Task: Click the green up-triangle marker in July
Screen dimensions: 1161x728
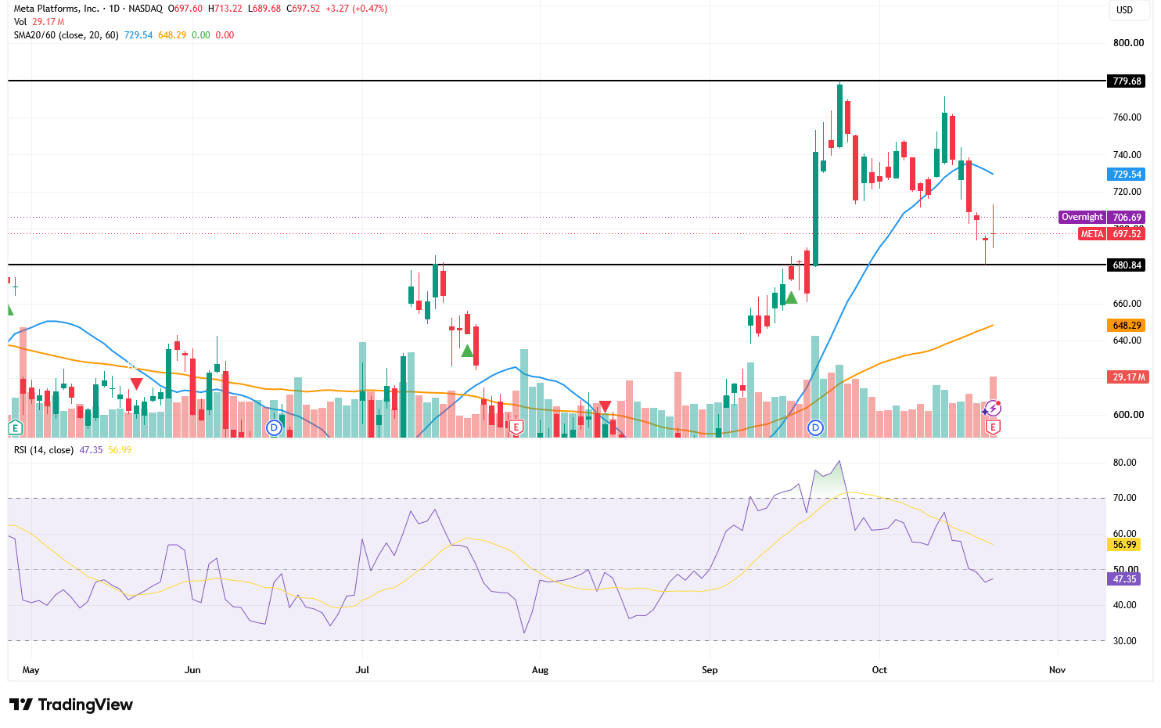Action: (468, 351)
